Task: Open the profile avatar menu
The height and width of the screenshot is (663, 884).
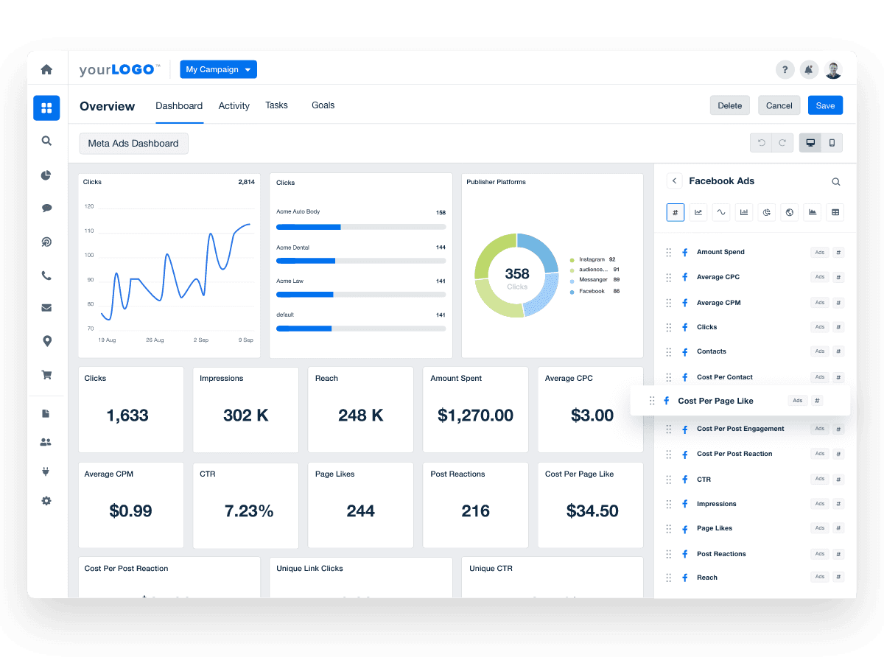Action: [x=833, y=69]
